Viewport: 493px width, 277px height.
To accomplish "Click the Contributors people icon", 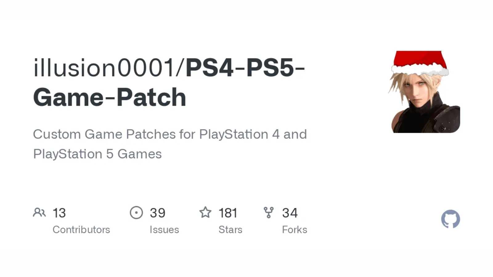I will point(39,212).
